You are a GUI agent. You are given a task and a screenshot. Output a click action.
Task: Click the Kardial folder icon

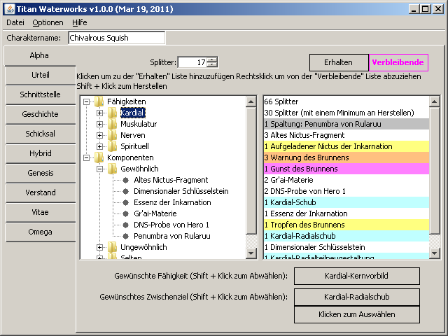click(x=112, y=113)
